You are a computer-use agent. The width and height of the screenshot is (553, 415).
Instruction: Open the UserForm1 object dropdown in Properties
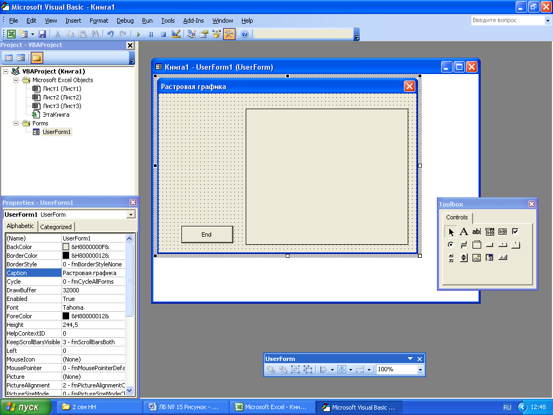click(131, 215)
